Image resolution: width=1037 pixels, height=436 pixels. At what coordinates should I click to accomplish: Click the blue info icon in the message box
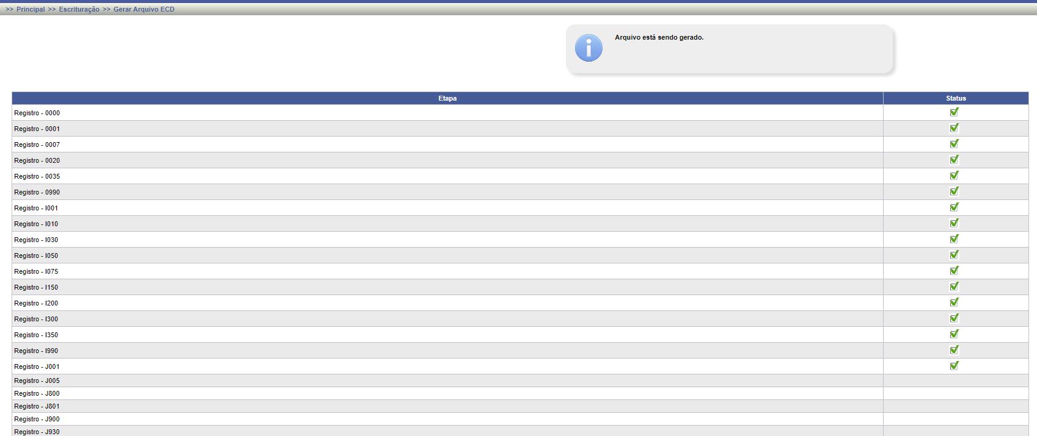click(588, 48)
